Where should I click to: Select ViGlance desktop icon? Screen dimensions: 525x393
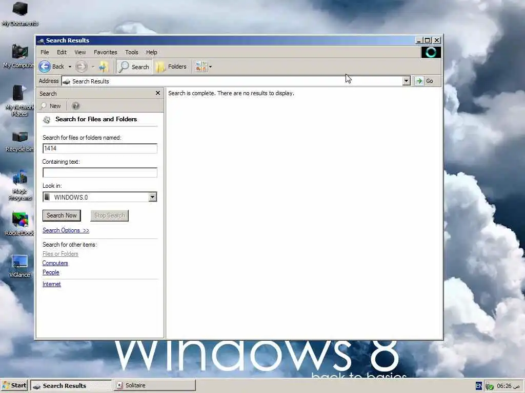[x=19, y=266]
